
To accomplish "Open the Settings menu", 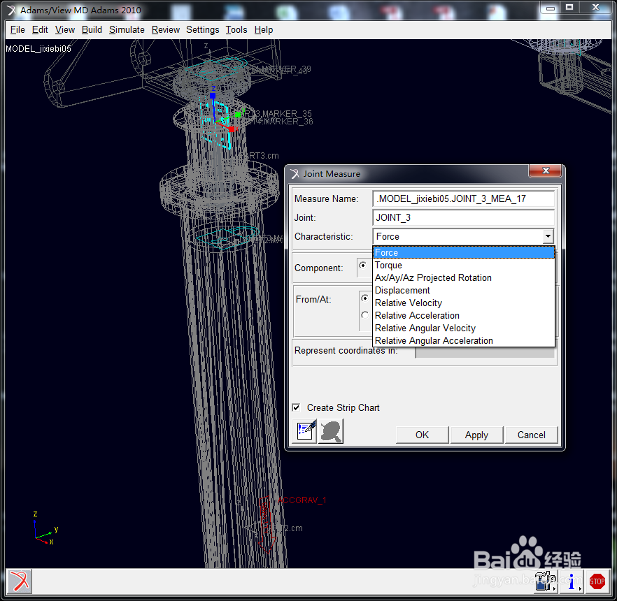I will click(203, 30).
